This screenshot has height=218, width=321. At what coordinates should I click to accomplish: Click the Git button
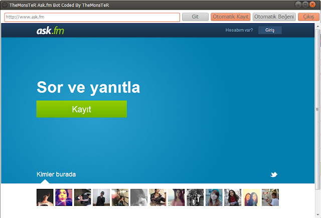[195, 17]
